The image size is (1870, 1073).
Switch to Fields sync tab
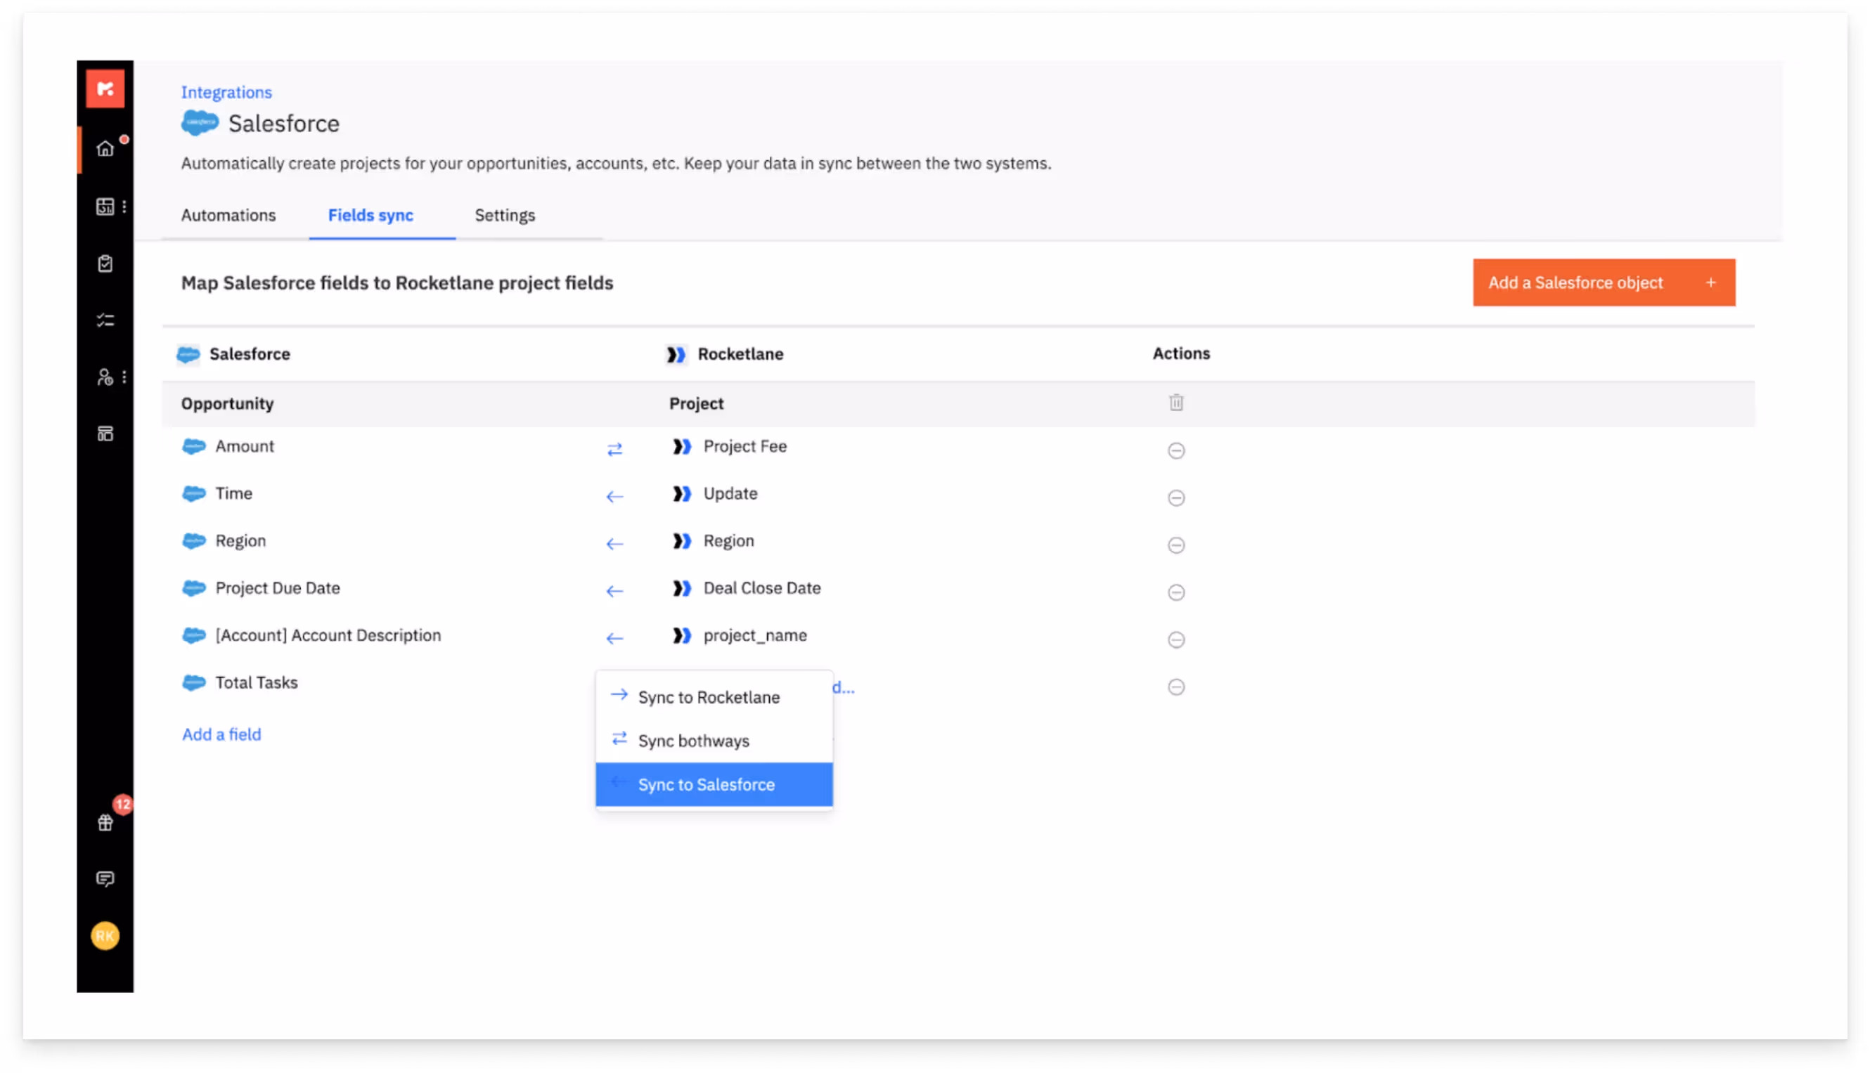pyautogui.click(x=370, y=215)
